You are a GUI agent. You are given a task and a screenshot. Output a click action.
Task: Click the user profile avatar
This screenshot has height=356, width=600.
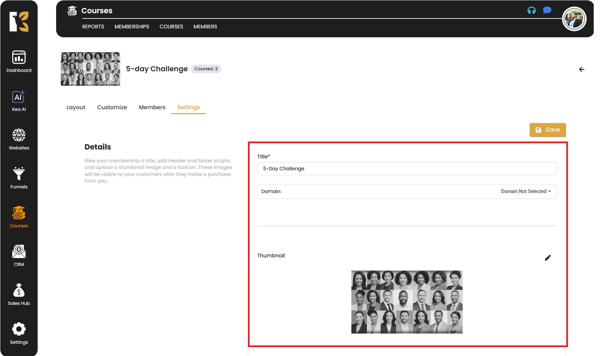click(x=574, y=19)
